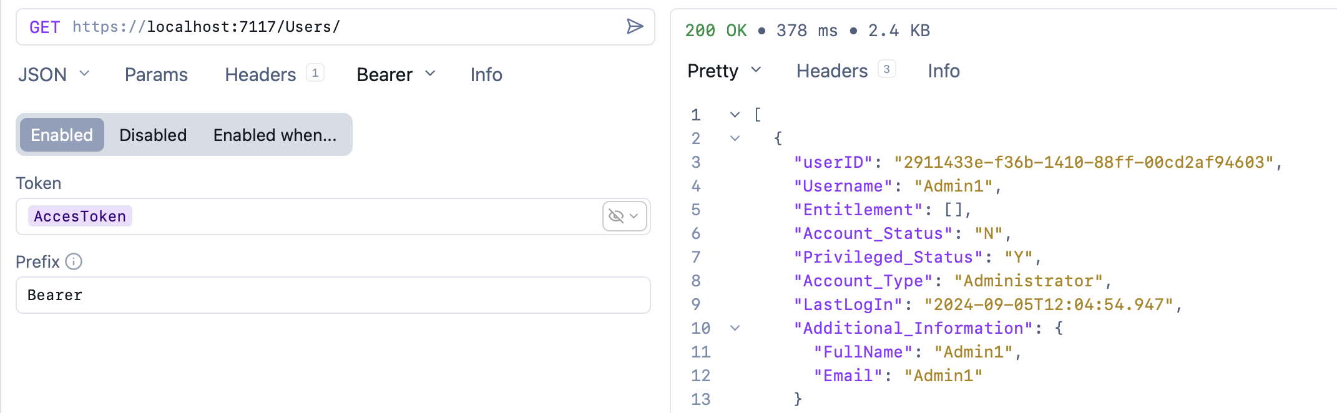Click the GET method label
The height and width of the screenshot is (413, 1337).
tap(44, 27)
